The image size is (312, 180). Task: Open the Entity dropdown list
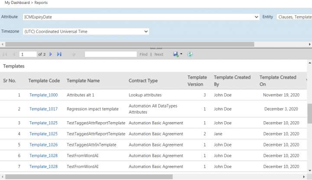click(294, 17)
